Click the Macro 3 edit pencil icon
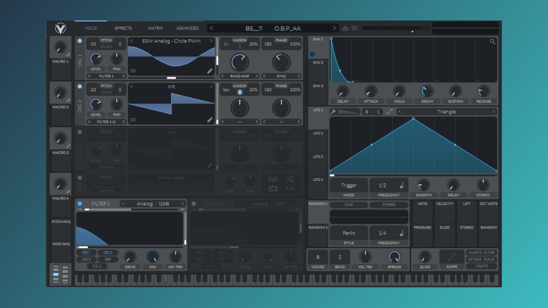Image resolution: width=548 pixels, height=308 pixels. tap(68, 146)
